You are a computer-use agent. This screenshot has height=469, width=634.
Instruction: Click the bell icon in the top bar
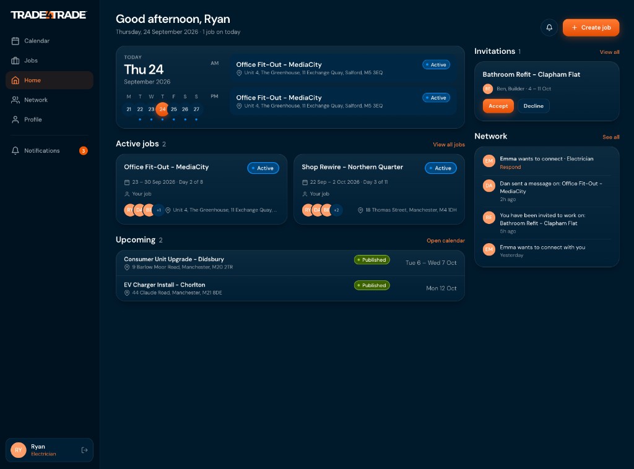(549, 27)
